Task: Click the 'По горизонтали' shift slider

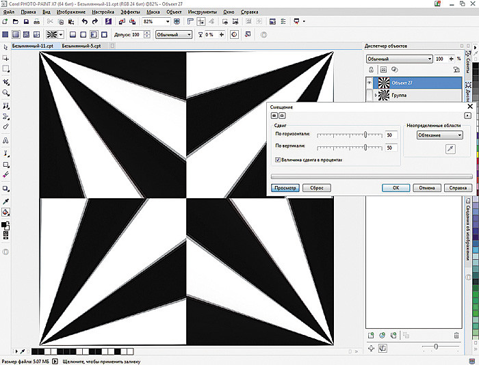Action: (350, 135)
